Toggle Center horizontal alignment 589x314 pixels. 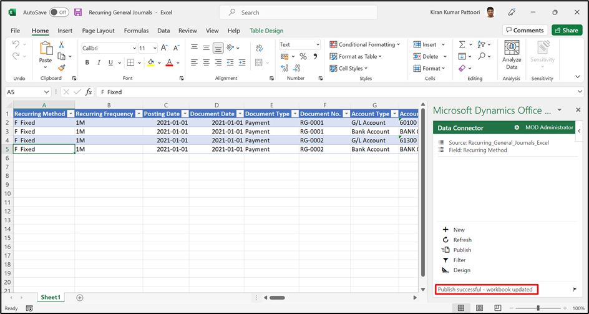pyautogui.click(x=207, y=62)
